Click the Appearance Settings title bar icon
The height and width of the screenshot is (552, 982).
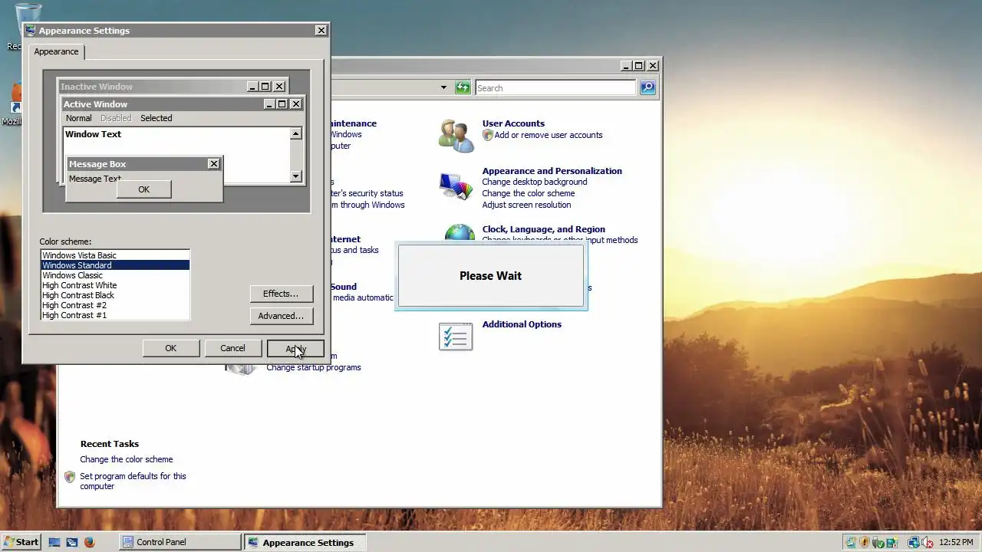pos(31,31)
